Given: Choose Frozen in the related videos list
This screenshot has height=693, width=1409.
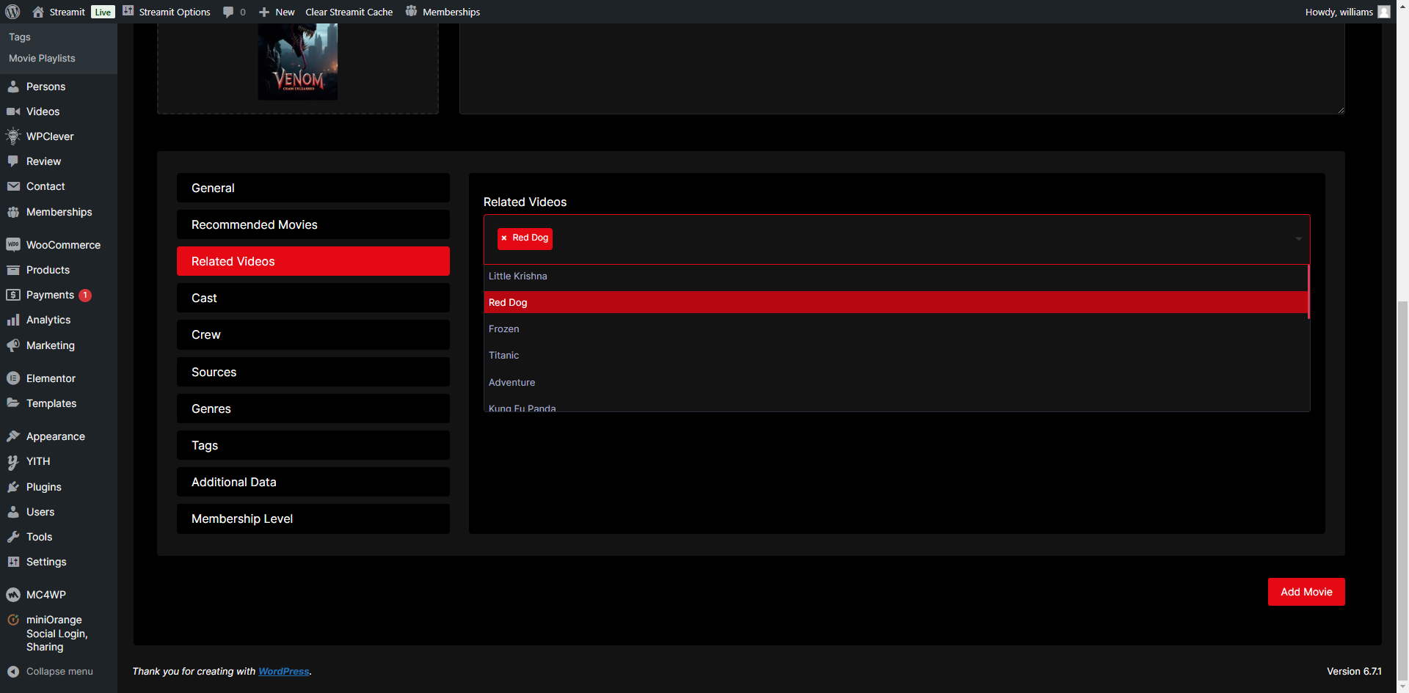Looking at the screenshot, I should (896, 329).
